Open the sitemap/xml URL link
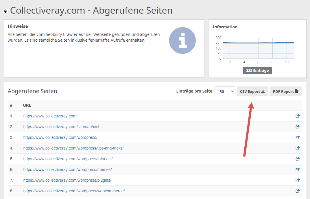 [x=61, y=127]
